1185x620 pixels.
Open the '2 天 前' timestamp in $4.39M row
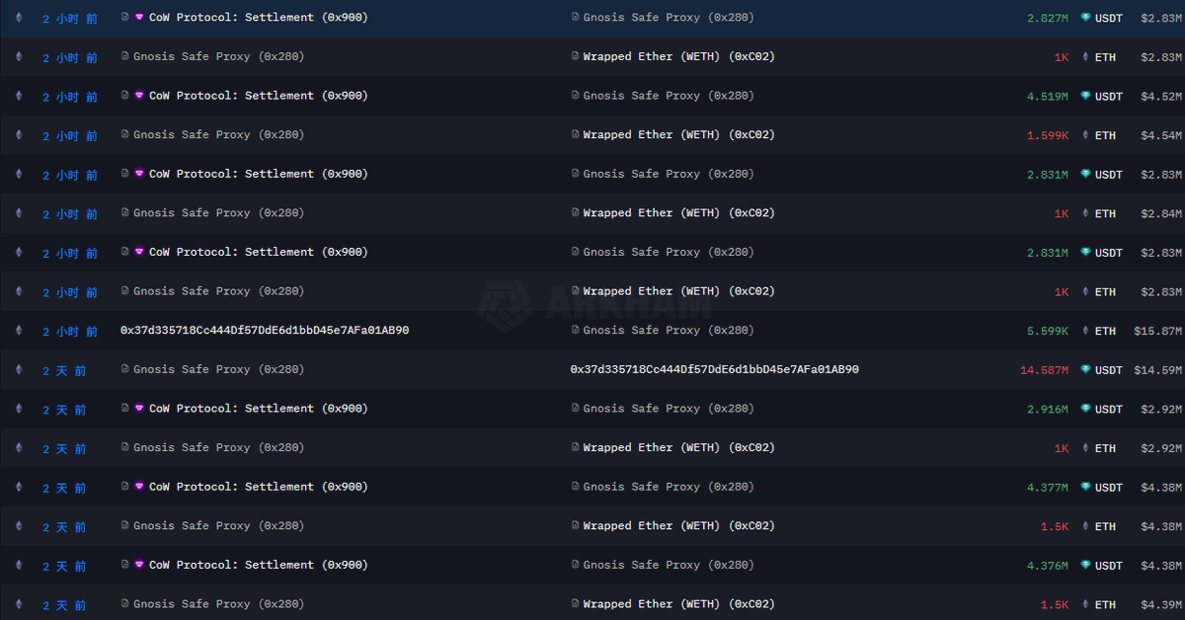click(x=64, y=605)
